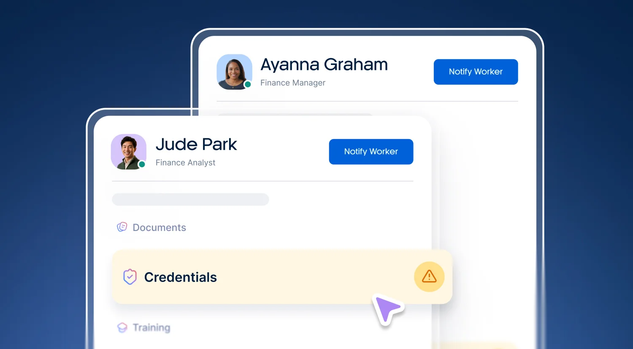Viewport: 633px width, 349px height.
Task: Open the Documents section
Action: (x=151, y=228)
